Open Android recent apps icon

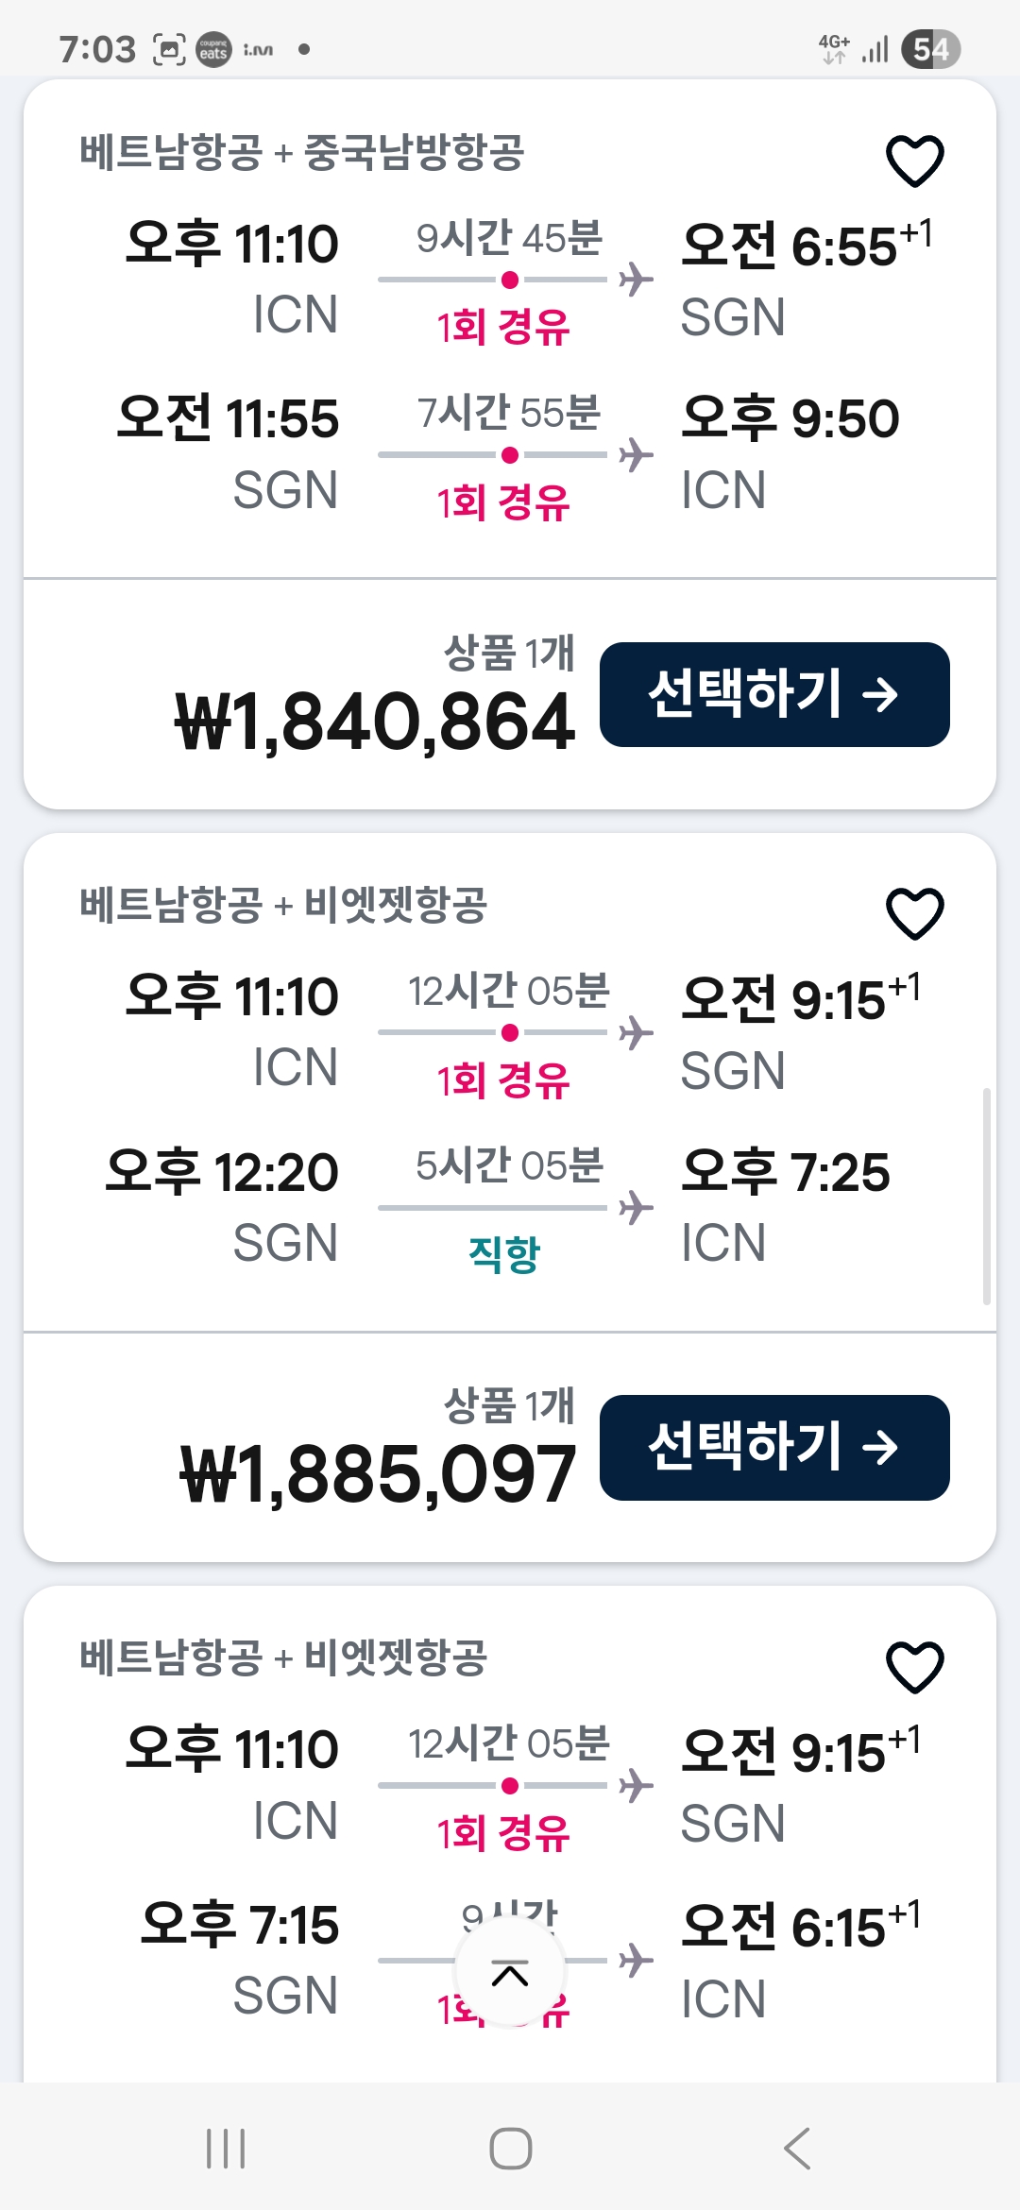(x=226, y=2149)
